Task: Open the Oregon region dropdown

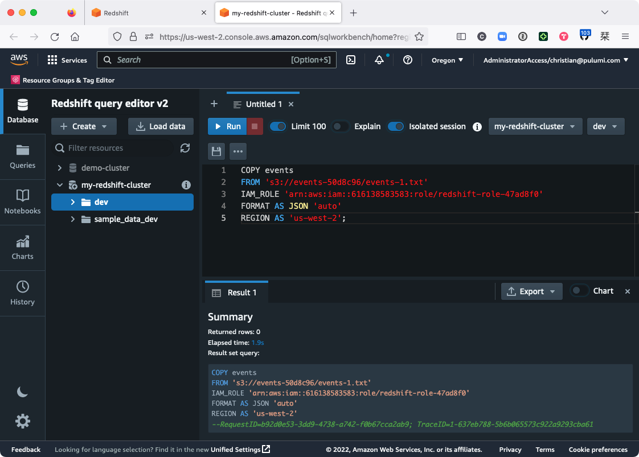Action: coord(448,60)
